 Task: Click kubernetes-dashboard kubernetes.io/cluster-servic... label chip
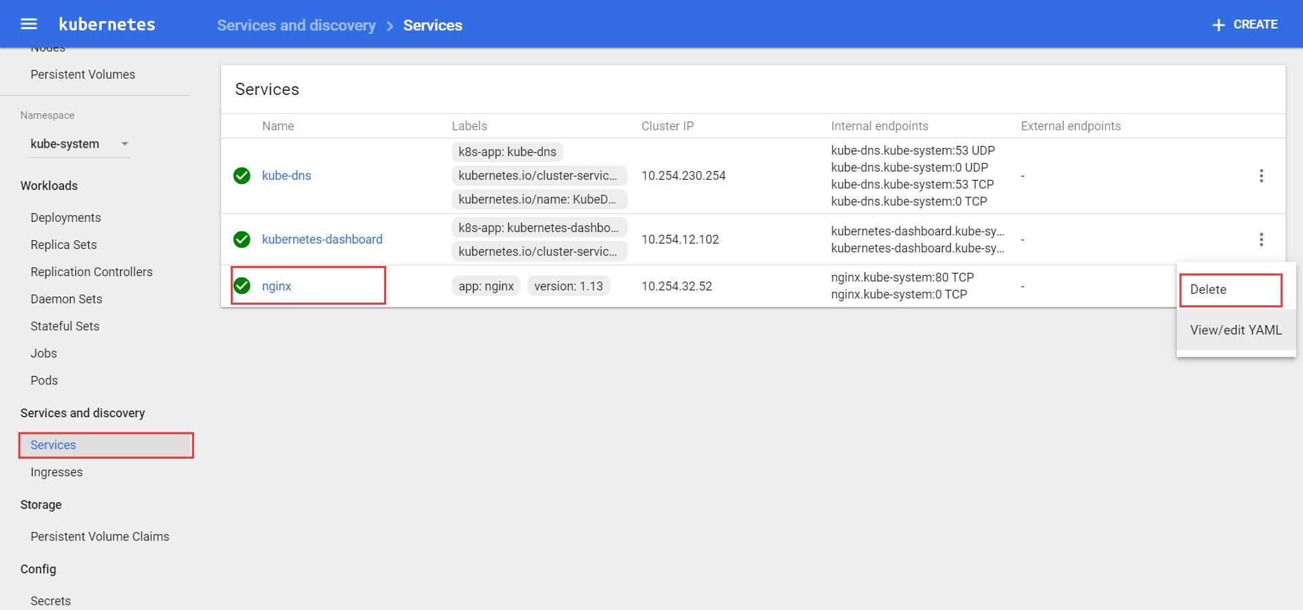(x=539, y=251)
